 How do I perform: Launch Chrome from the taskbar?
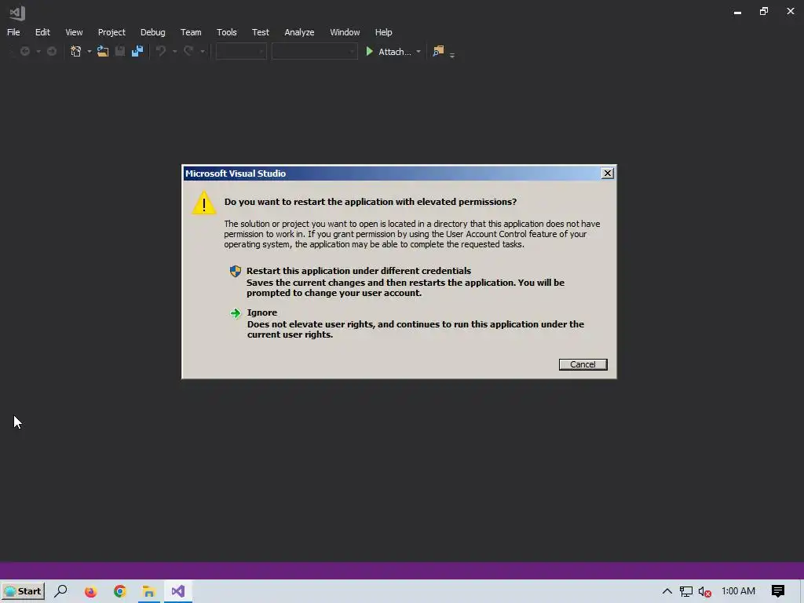click(120, 591)
